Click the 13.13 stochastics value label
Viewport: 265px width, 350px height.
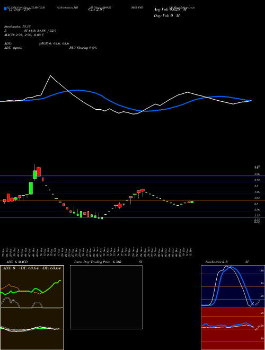[x=257, y=303]
